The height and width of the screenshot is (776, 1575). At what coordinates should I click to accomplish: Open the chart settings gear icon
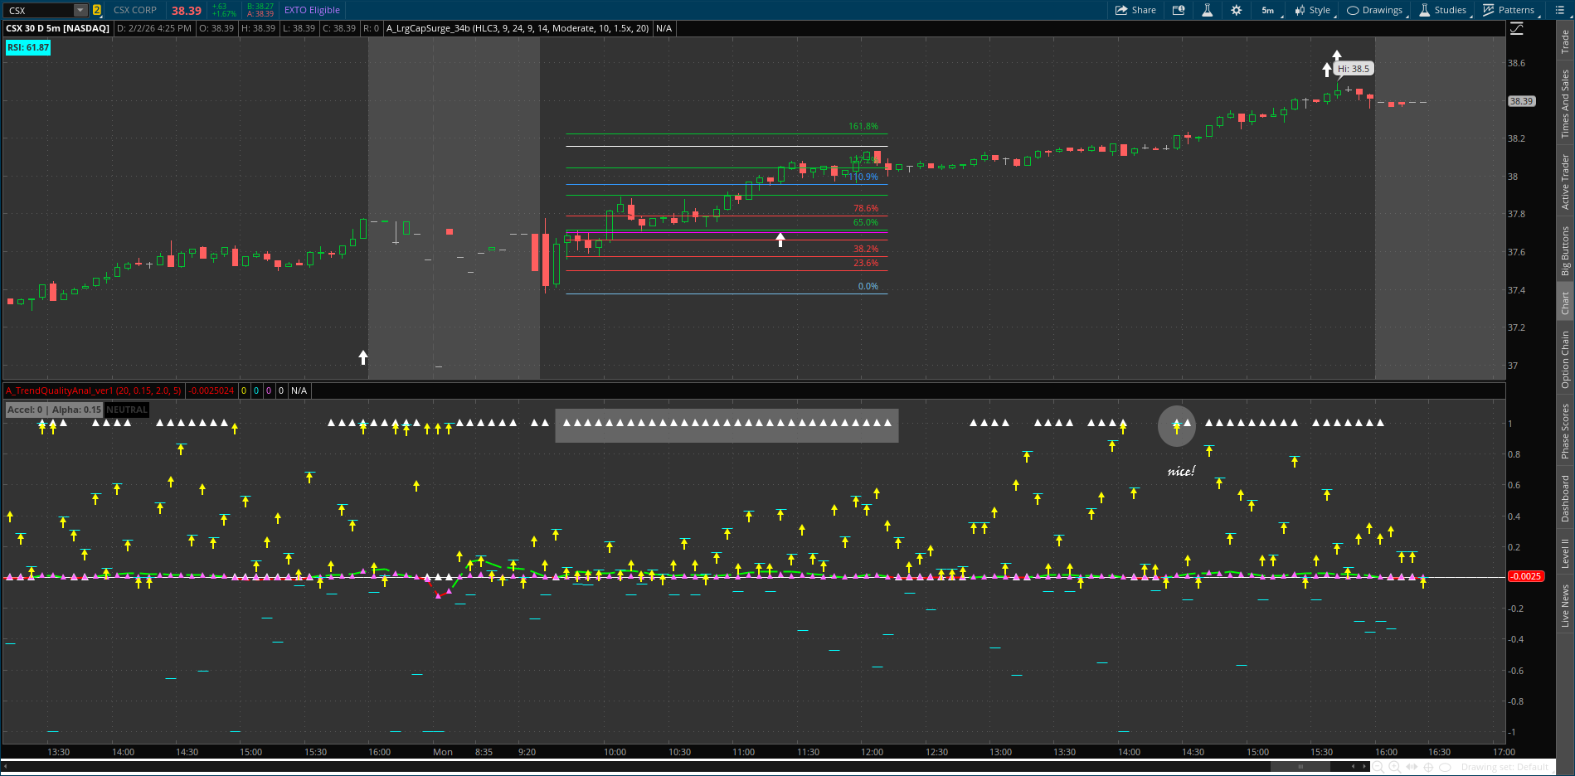pyautogui.click(x=1236, y=10)
